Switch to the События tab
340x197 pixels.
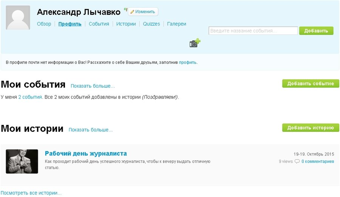99,24
